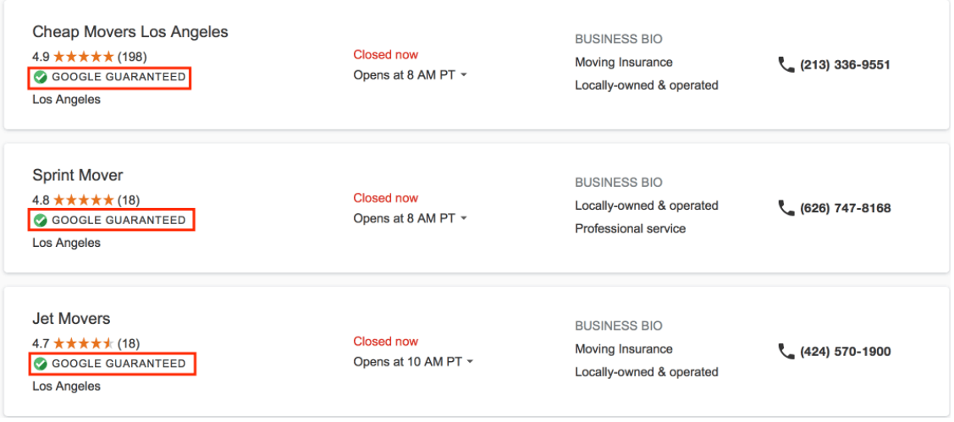Click green checkmark badge under Sprint Mover
This screenshot has height=422, width=954.
click(40, 220)
